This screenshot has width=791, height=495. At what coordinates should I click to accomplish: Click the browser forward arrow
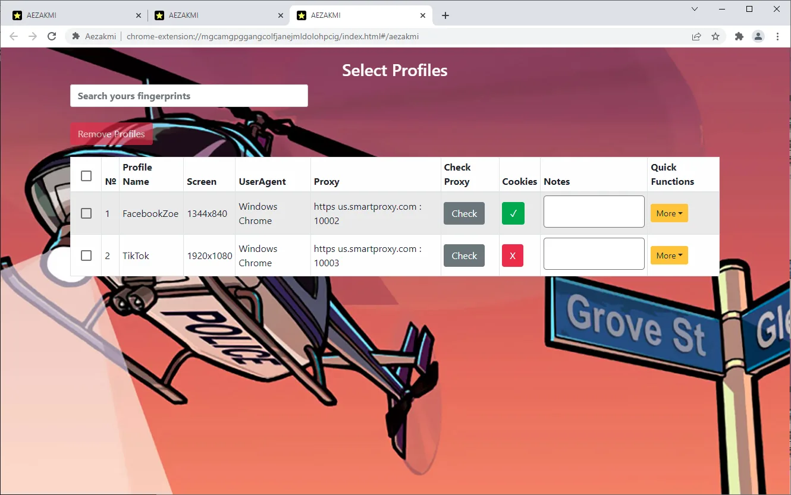click(x=33, y=36)
